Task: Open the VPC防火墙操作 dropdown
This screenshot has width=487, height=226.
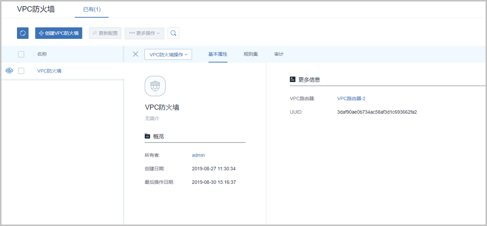Action: tap(168, 54)
